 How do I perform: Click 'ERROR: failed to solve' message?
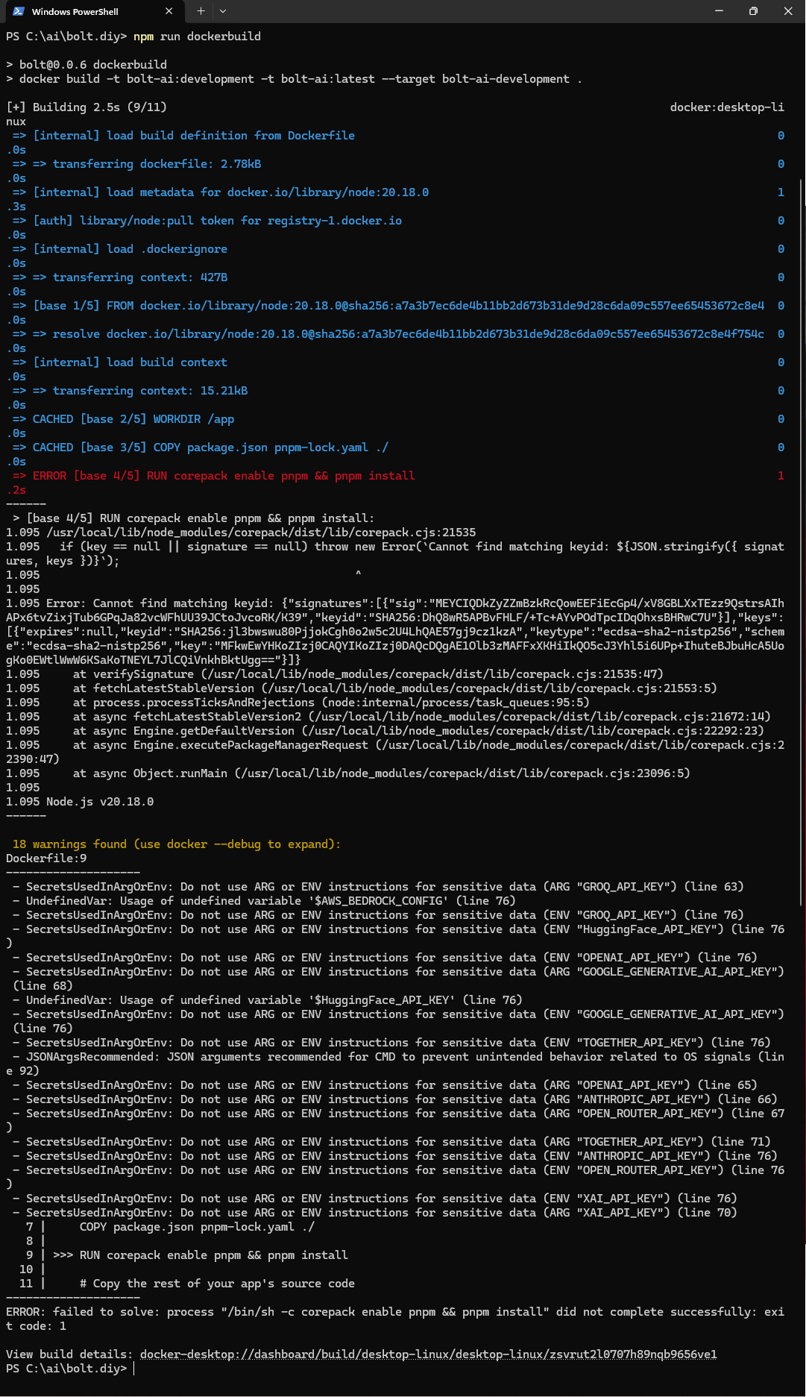(x=395, y=1319)
